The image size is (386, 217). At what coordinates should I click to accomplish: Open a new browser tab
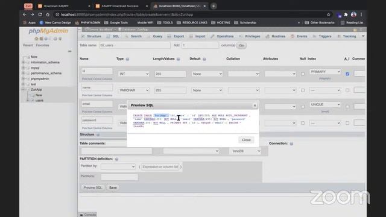coord(214,6)
